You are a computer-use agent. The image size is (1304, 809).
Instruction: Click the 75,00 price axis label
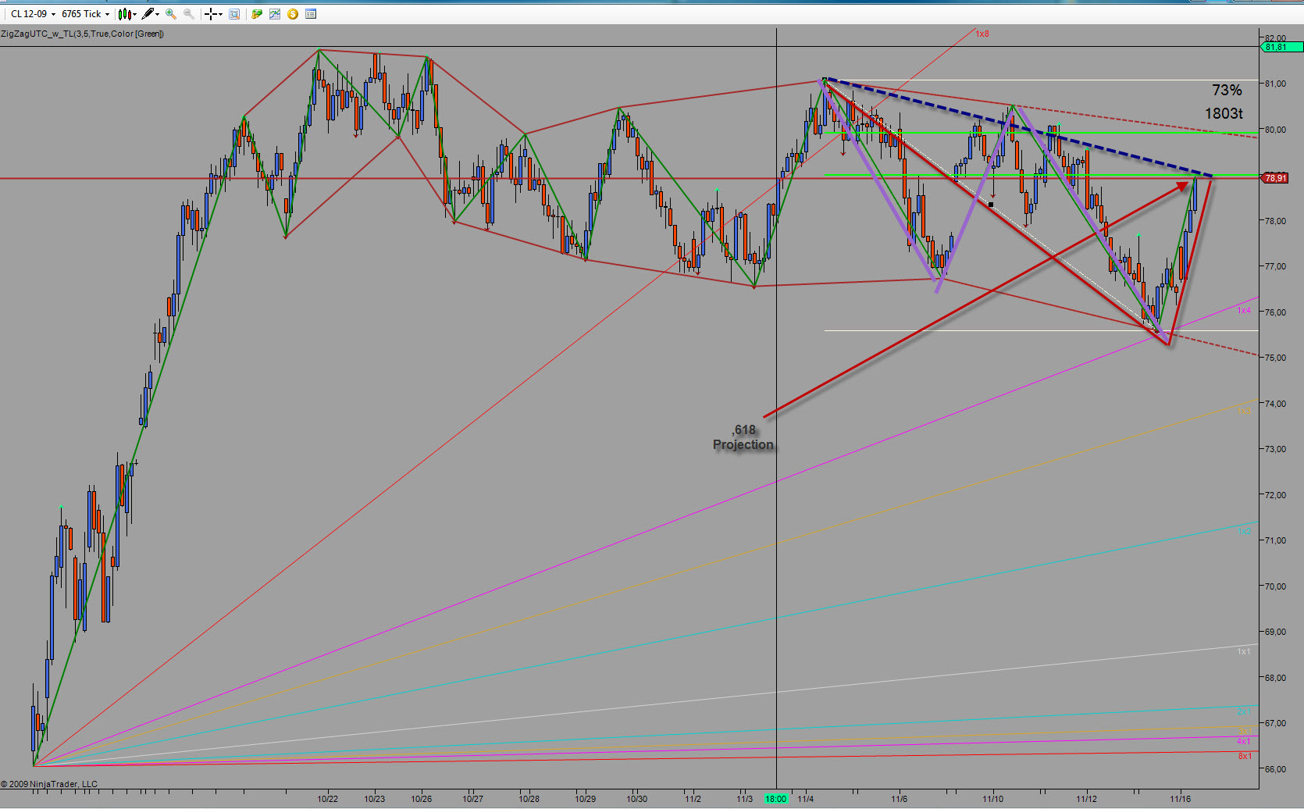(x=1275, y=358)
